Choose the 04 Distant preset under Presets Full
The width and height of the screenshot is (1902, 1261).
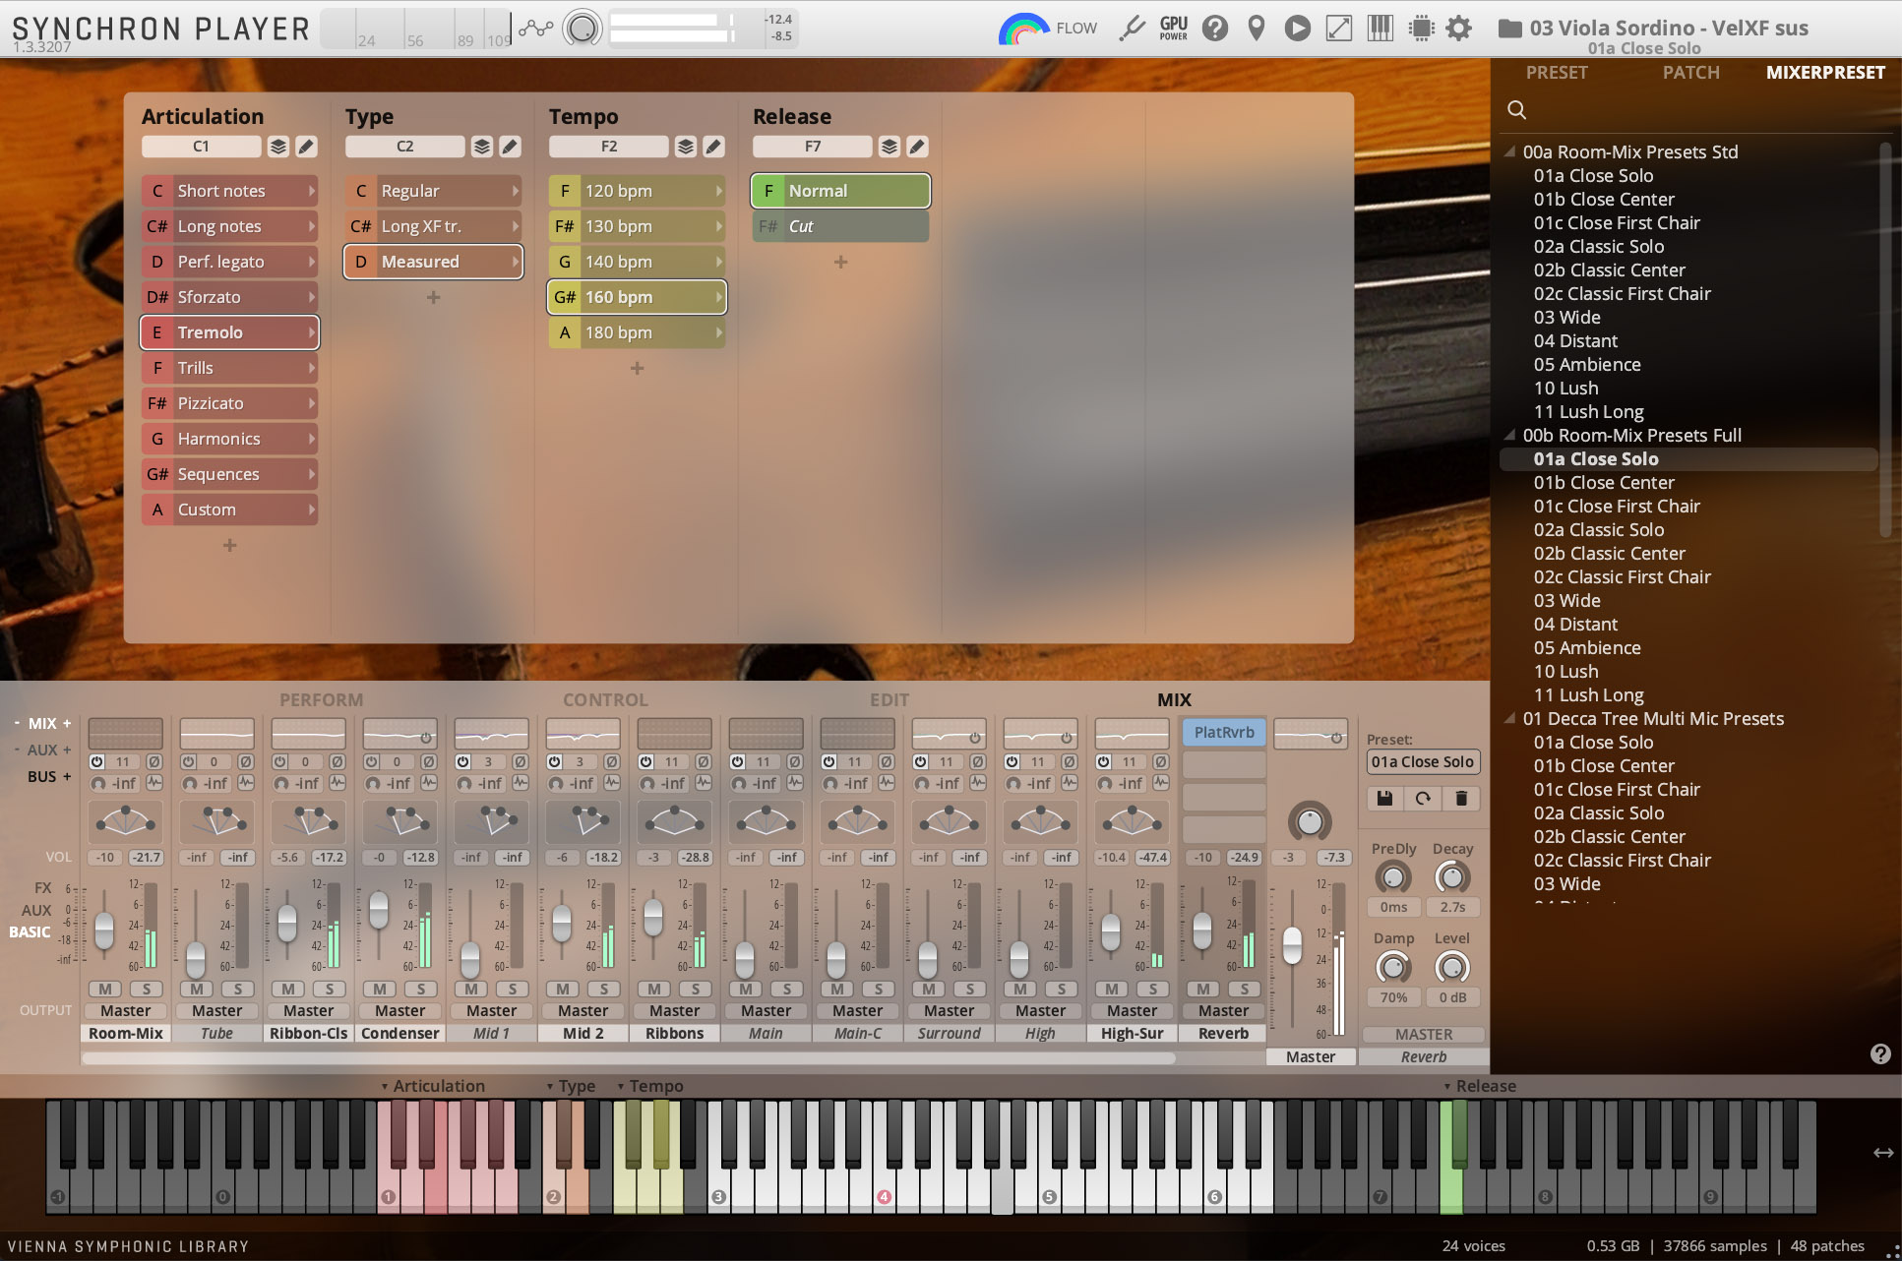tap(1575, 624)
